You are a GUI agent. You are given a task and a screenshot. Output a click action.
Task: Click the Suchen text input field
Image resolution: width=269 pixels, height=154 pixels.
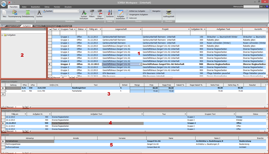pyautogui.click(x=65, y=11)
